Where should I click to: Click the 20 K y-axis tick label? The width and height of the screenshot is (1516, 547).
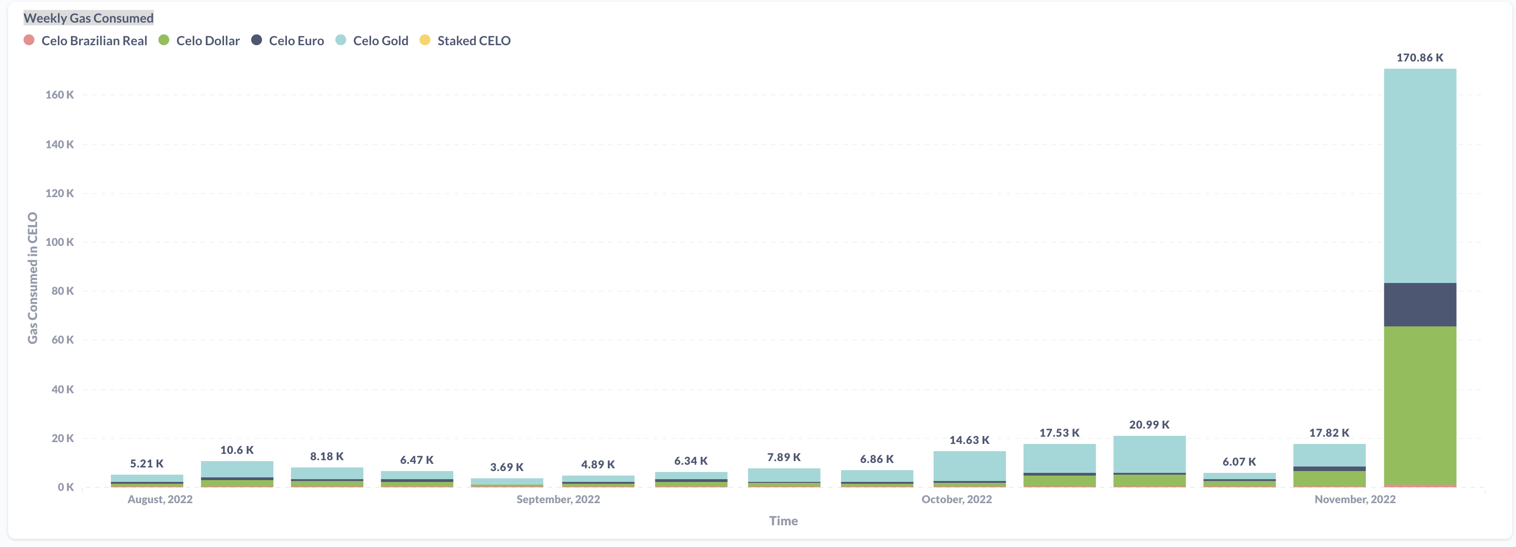(x=62, y=438)
